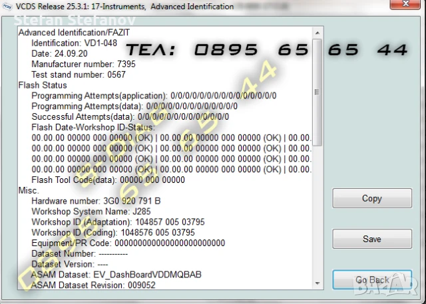Select the 'Identification: VD1-048' line
The height and width of the screenshot is (304, 426).
point(74,43)
